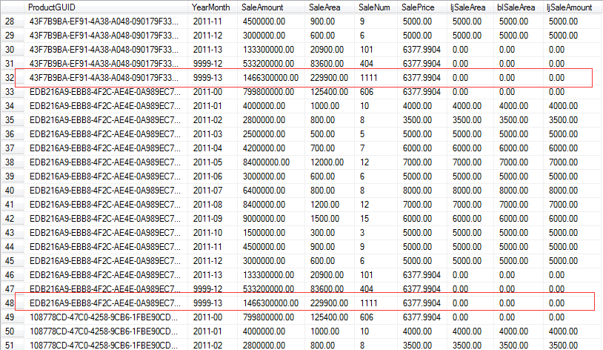Click YearMonth 9999-12 in row 31
Image resolution: width=603 pixels, height=350 pixels.
(207, 64)
